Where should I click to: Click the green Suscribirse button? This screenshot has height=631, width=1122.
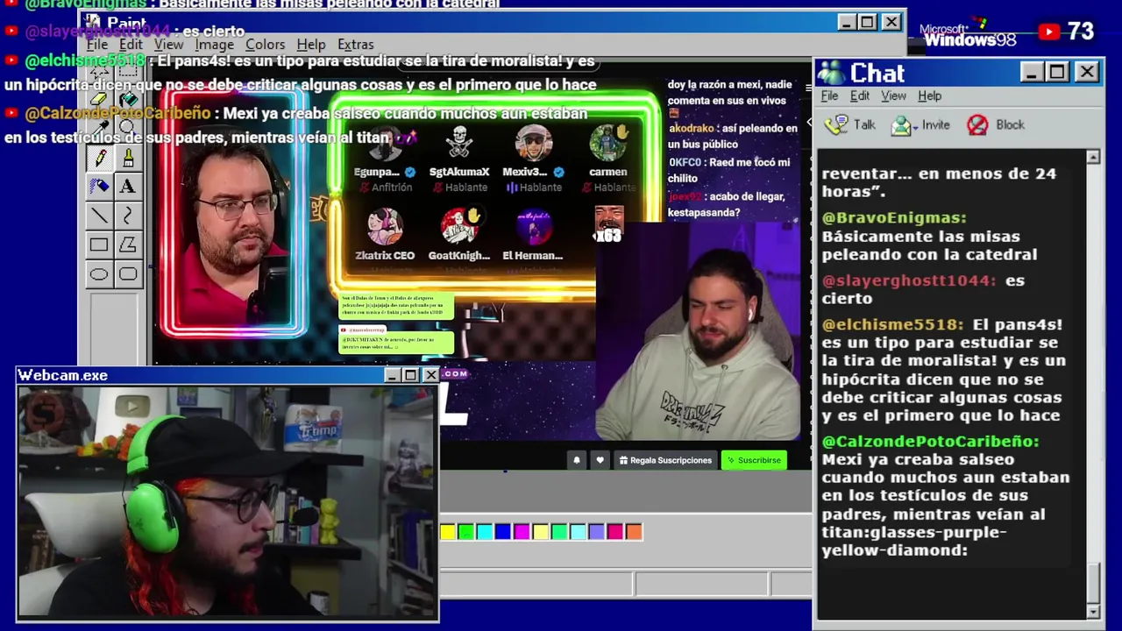[754, 460]
